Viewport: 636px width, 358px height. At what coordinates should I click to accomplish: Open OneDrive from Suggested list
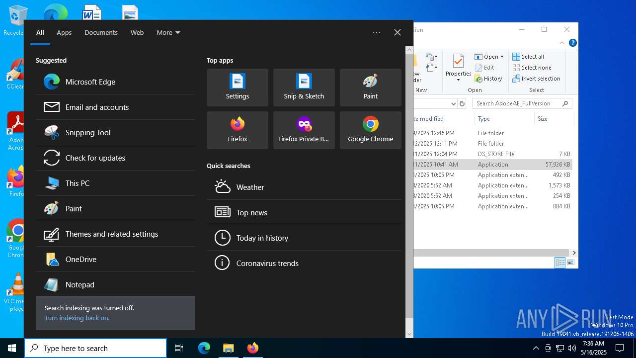(115, 259)
